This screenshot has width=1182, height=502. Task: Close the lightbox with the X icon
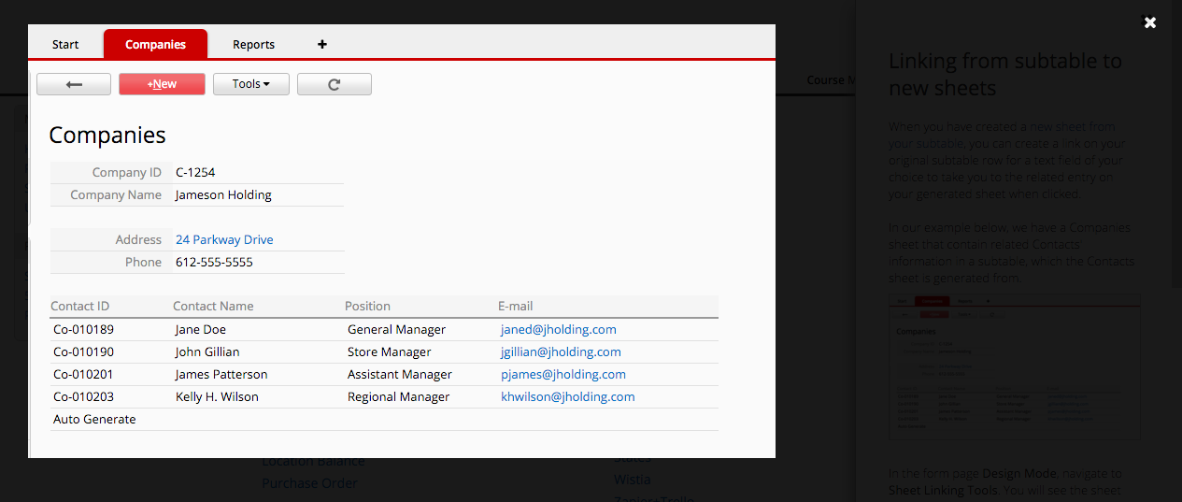pos(1150,22)
